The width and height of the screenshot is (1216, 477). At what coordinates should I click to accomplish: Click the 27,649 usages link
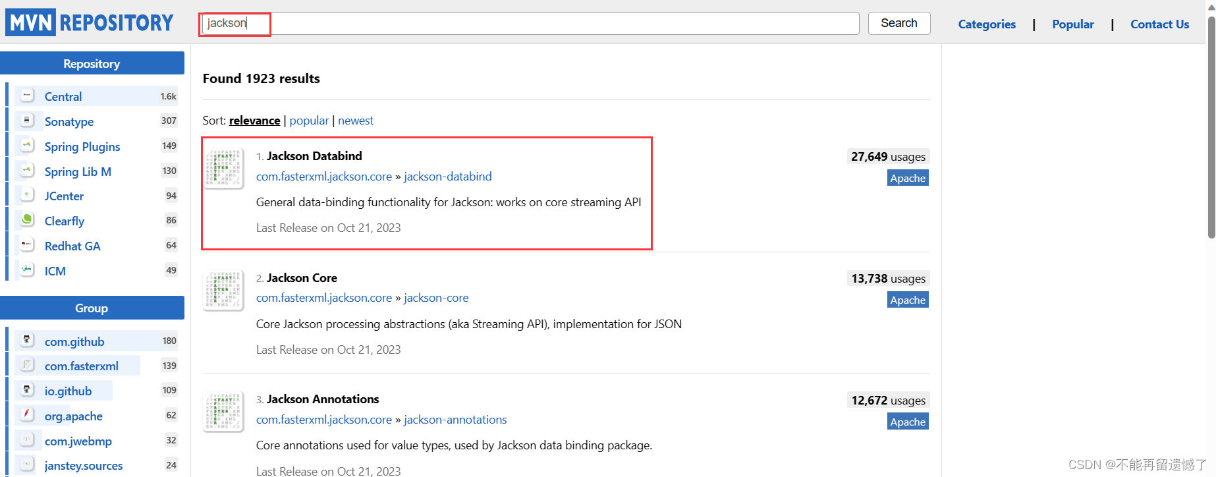pyautogui.click(x=888, y=157)
